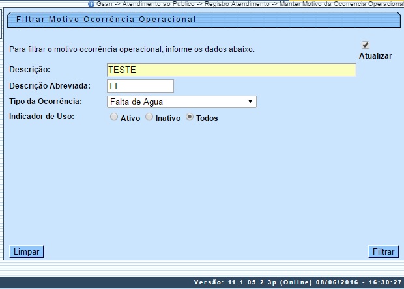Viewport: 404px width, 289px height.
Task: Click the Versão 11.1.05.2.3p status text
Action: coord(298,282)
